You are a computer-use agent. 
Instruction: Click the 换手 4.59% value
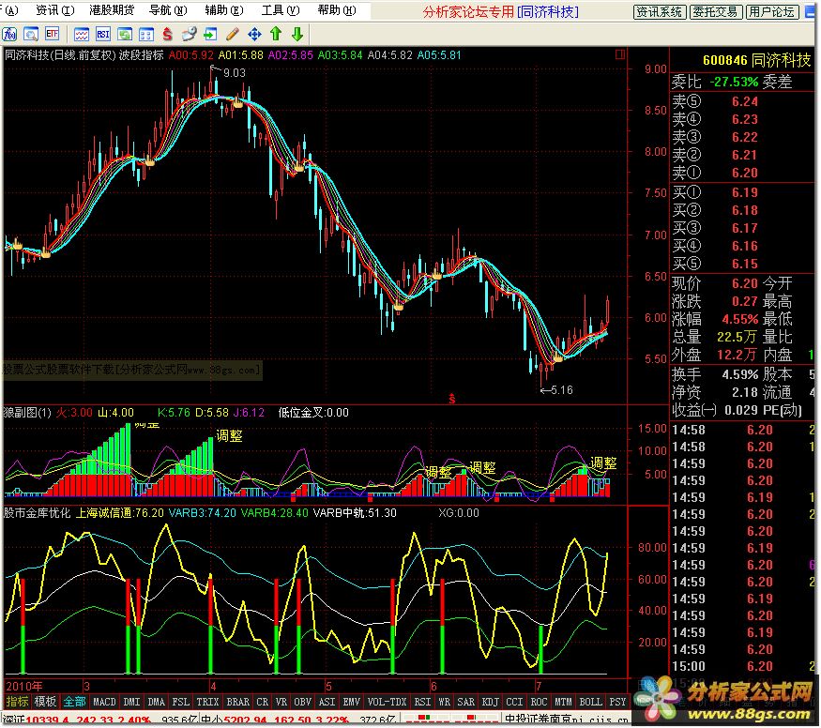[x=740, y=374]
